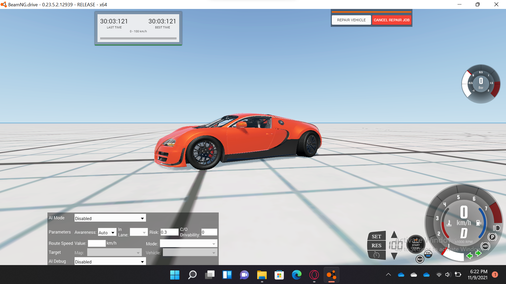The width and height of the screenshot is (506, 284).
Task: Open the Windows Start menu
Action: pos(175,275)
